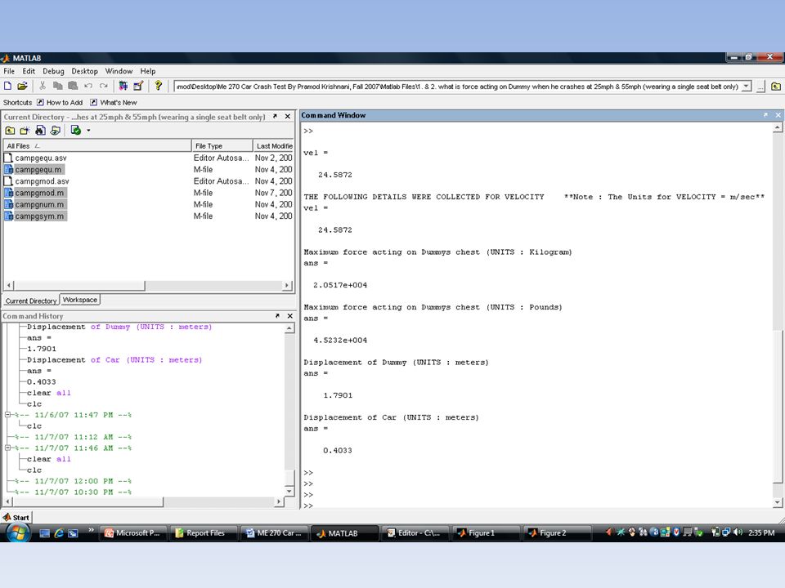Sort files by the File Type column
This screenshot has width=785, height=588.
tap(222, 146)
